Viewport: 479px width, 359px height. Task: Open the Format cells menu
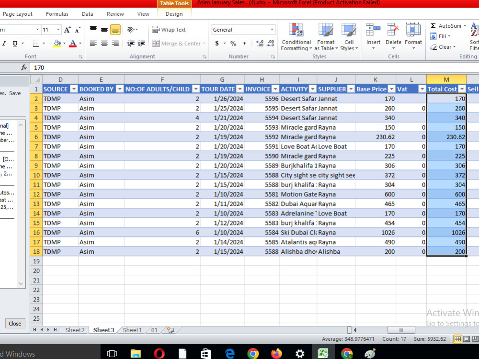[x=413, y=36]
